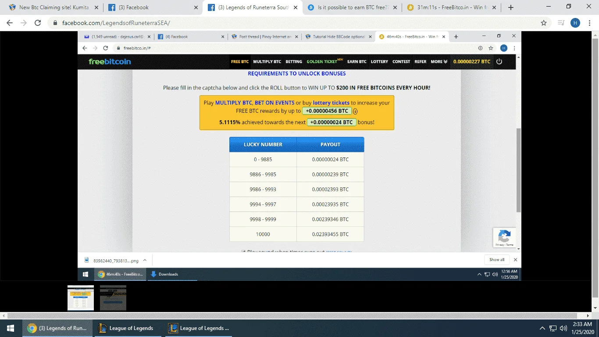This screenshot has height=337, width=599.
Task: Select CONTEST in freebitcoin navbar
Action: [401, 61]
